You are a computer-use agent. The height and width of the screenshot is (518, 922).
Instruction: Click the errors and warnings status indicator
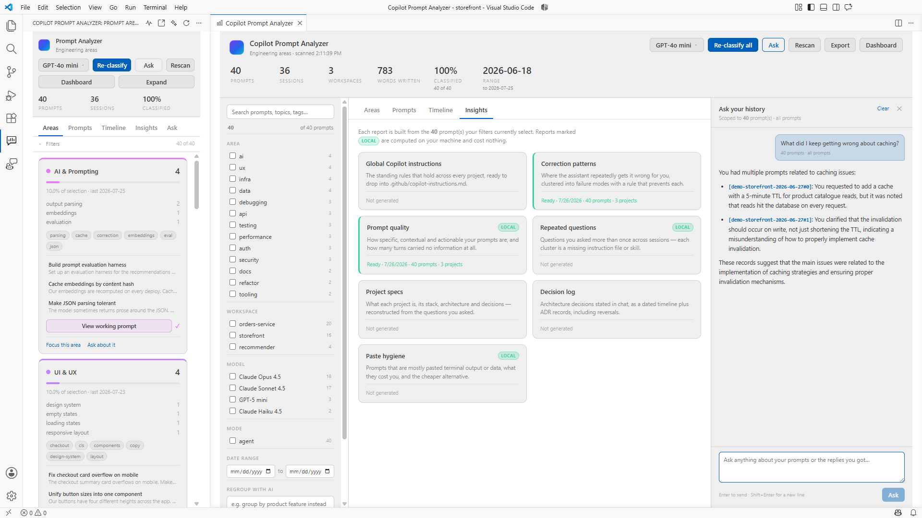(34, 513)
